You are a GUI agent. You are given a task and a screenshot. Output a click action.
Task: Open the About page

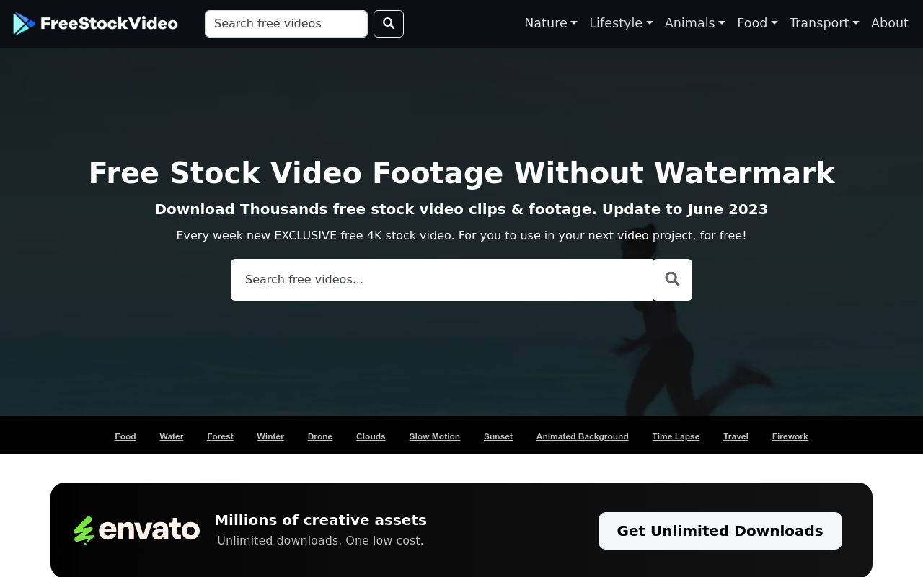pos(889,23)
